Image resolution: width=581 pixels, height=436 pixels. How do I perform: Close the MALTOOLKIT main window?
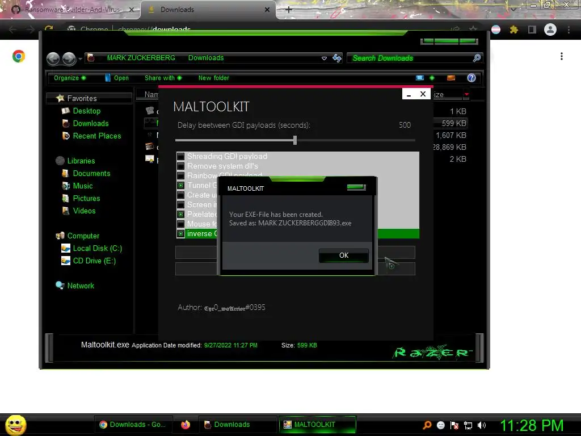(423, 94)
